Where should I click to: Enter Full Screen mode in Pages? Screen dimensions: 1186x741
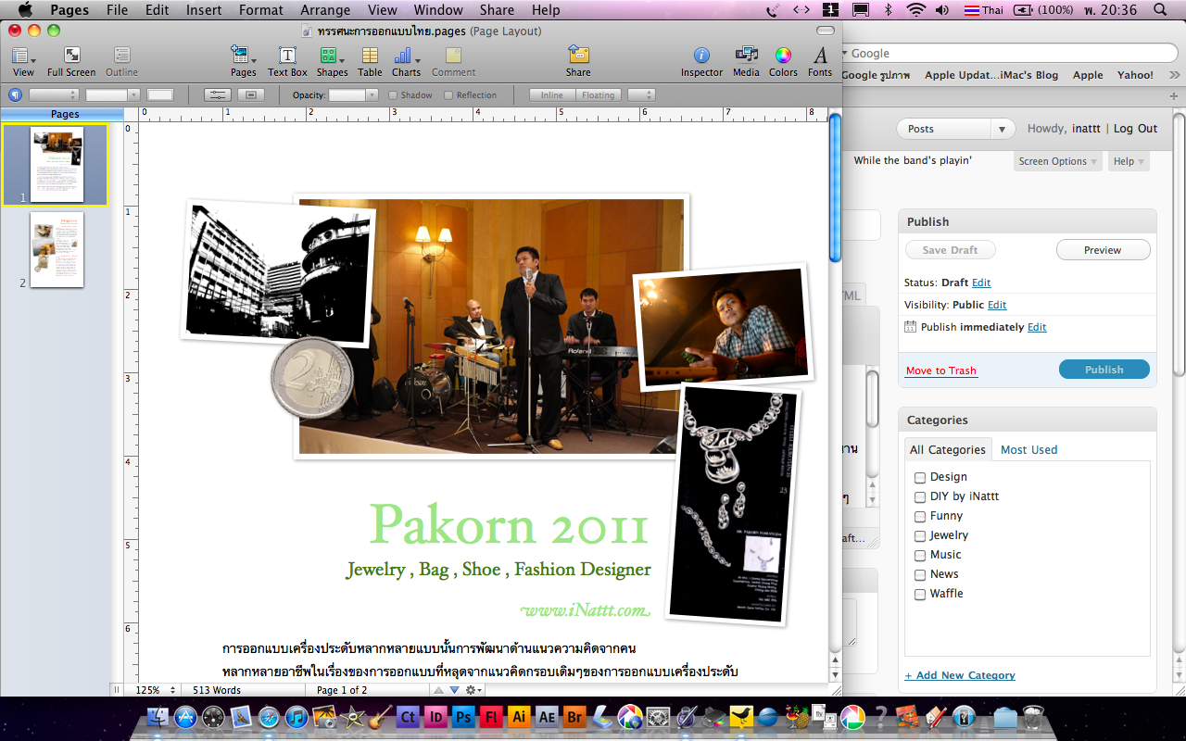[x=71, y=61]
